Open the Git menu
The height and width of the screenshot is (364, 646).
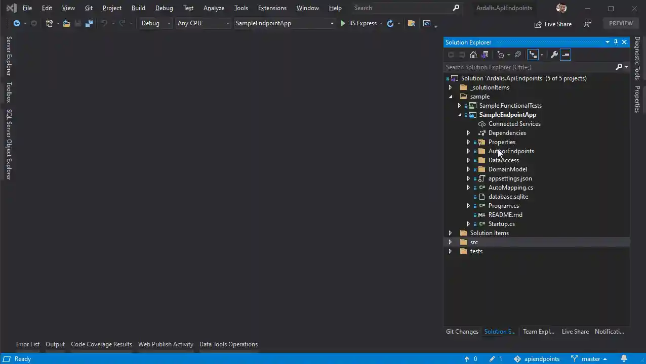point(89,8)
